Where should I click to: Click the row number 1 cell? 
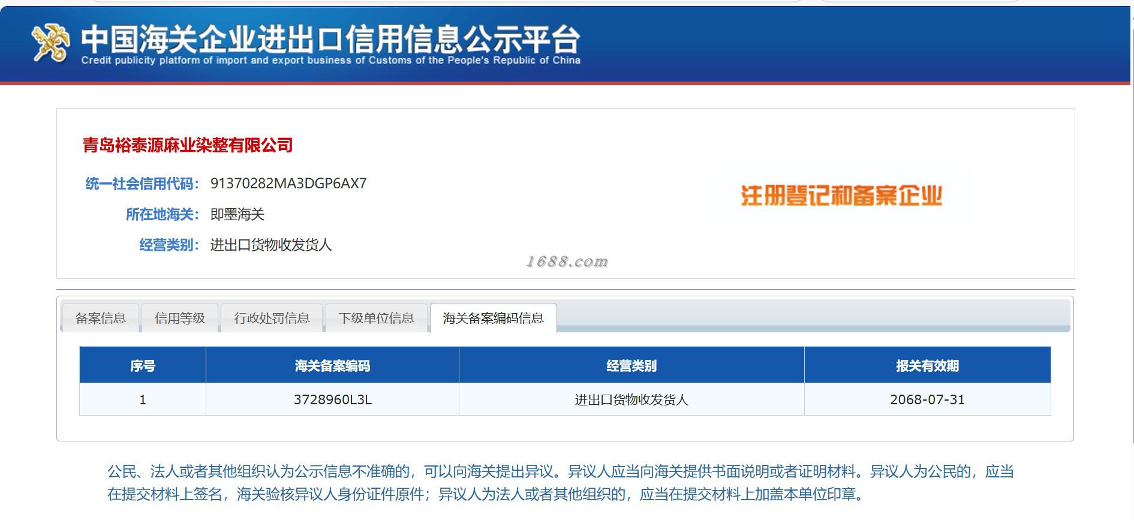[143, 399]
